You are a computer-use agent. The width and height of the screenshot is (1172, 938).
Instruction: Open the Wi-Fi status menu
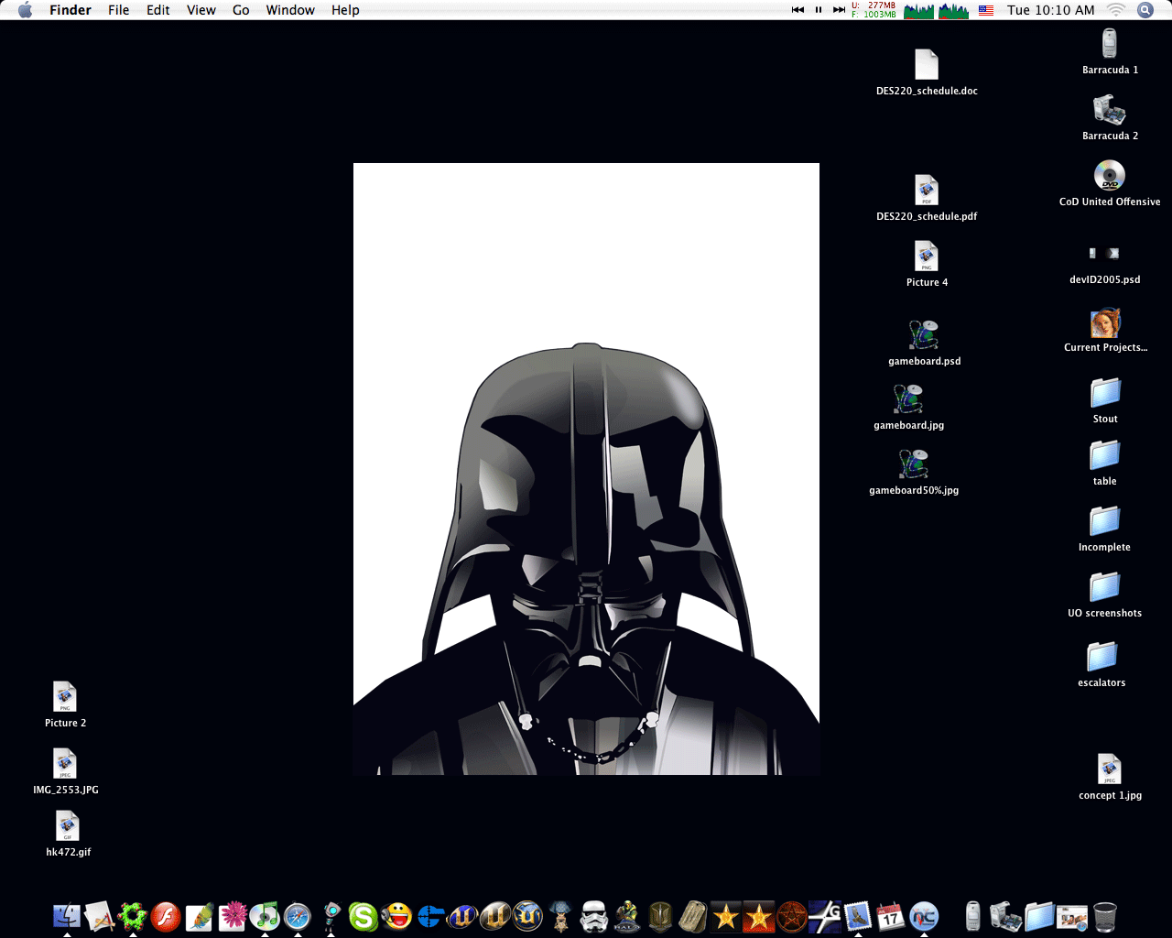coord(1115,10)
